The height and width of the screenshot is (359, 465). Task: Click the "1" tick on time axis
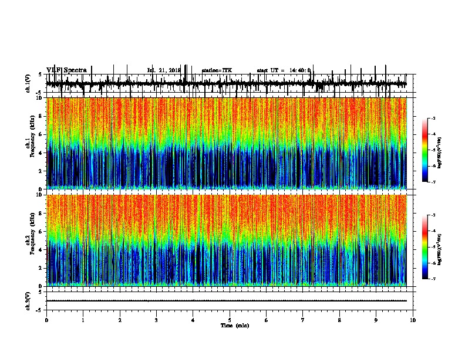point(83,320)
